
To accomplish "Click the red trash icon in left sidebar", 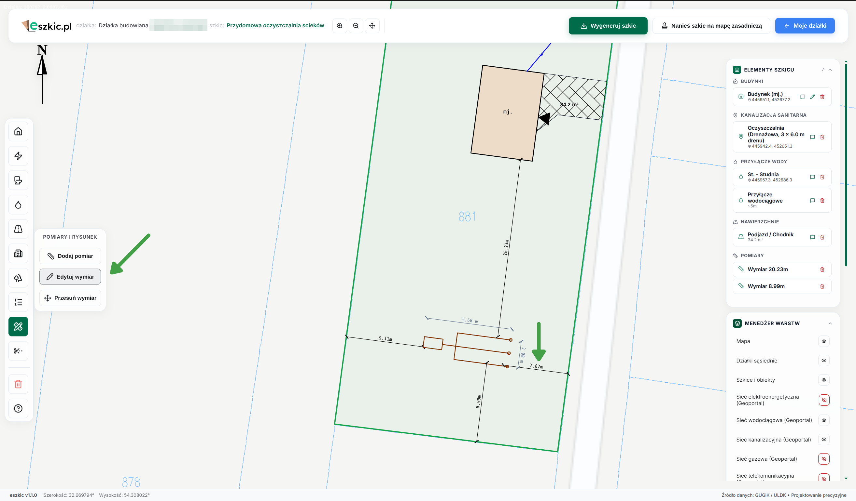I will point(18,384).
